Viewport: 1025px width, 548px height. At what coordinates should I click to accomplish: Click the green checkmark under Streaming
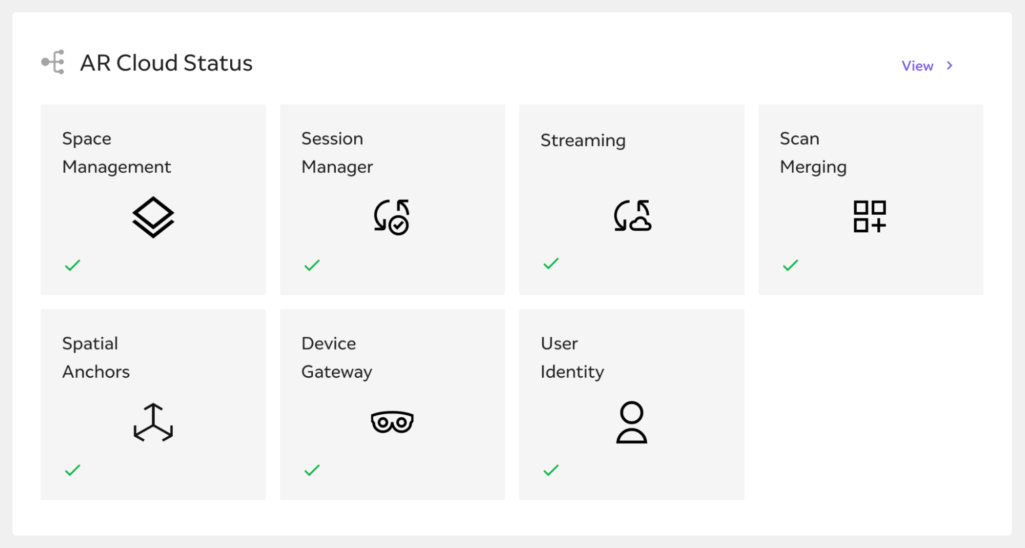(x=551, y=263)
